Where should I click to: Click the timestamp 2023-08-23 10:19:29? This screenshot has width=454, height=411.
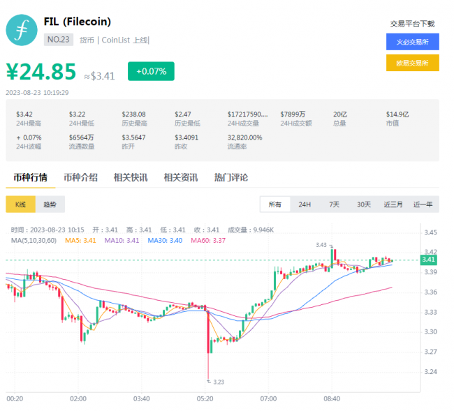tap(37, 93)
